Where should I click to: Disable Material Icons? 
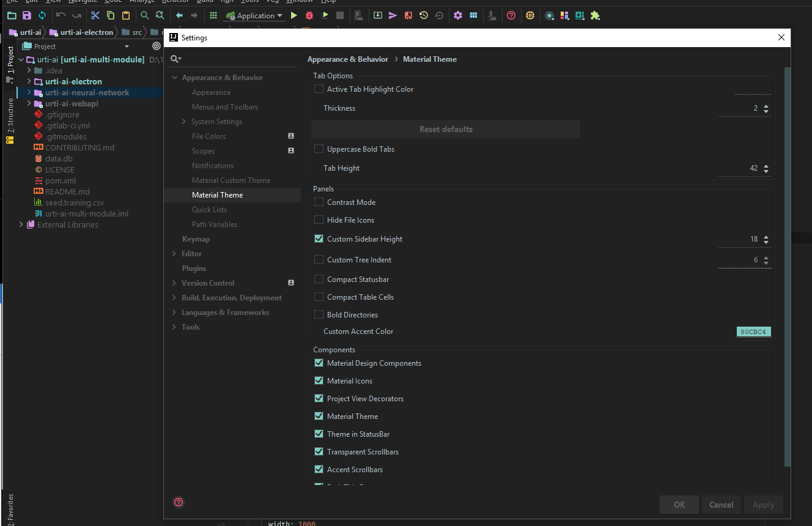319,380
